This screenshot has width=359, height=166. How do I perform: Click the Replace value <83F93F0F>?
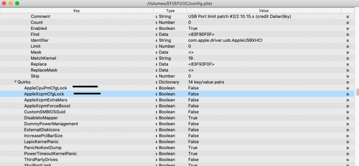[x=201, y=64]
